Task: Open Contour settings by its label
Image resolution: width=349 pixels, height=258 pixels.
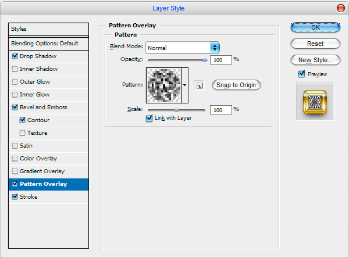Action: tap(38, 120)
